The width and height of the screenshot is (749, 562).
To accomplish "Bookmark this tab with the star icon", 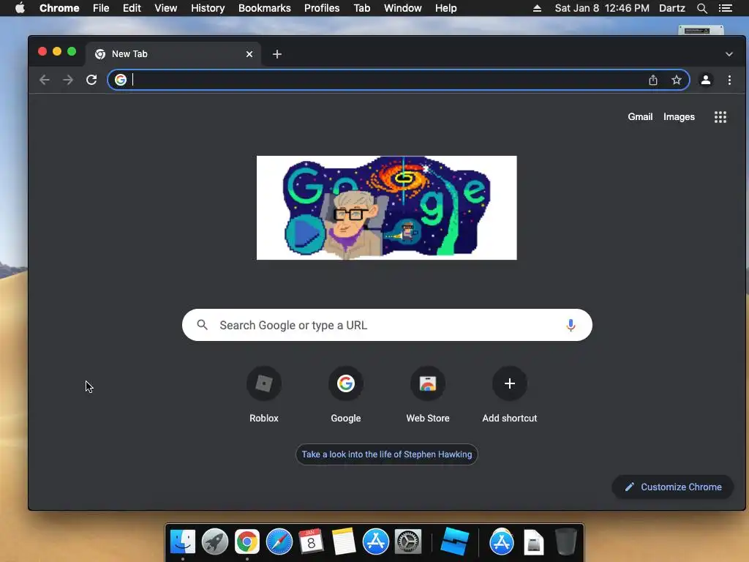I will tap(677, 80).
